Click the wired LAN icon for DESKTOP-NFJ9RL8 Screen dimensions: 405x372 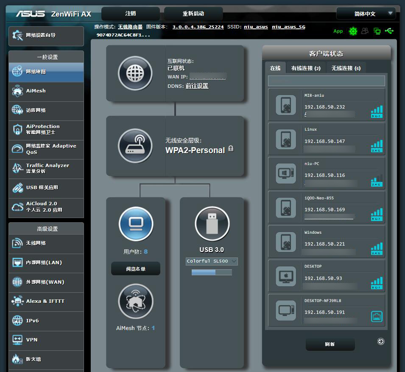377,316
